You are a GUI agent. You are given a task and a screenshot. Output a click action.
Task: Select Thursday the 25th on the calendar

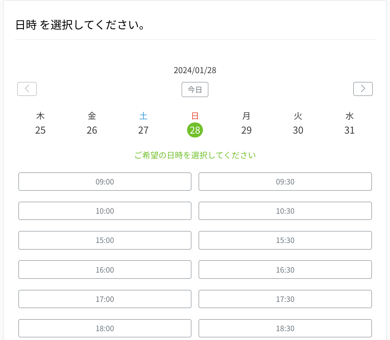pyautogui.click(x=40, y=130)
